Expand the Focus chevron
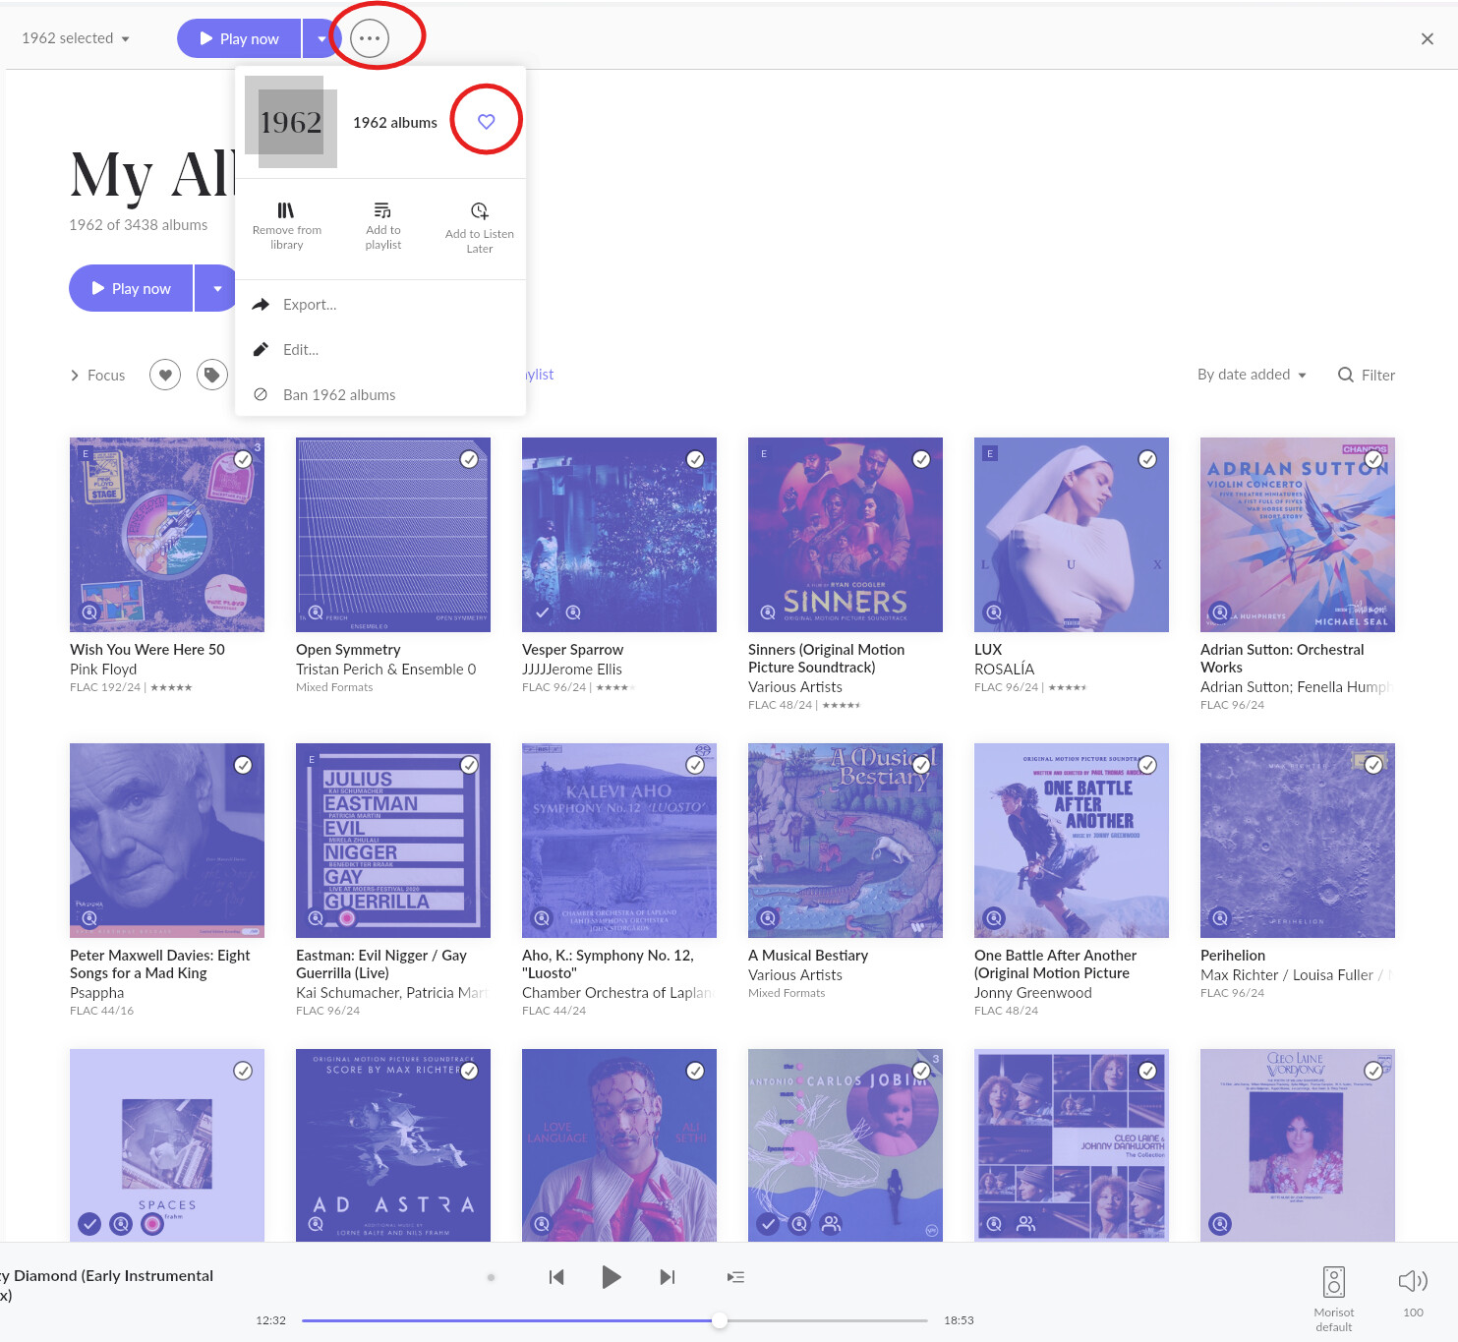The width and height of the screenshot is (1458, 1342). pyautogui.click(x=75, y=376)
